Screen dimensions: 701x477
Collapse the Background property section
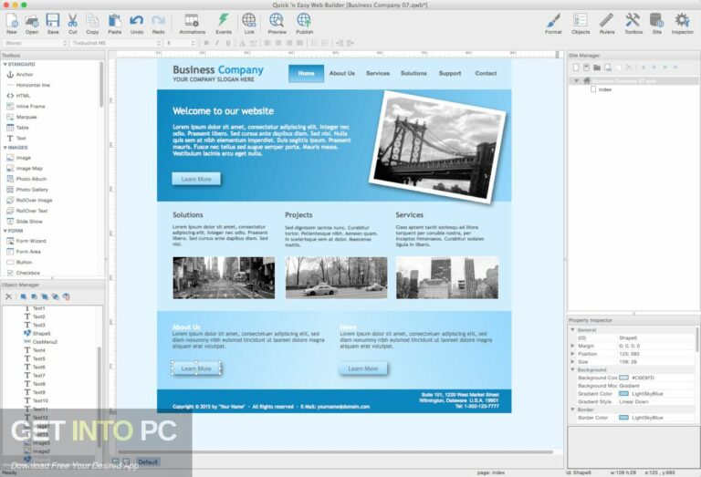click(x=572, y=369)
